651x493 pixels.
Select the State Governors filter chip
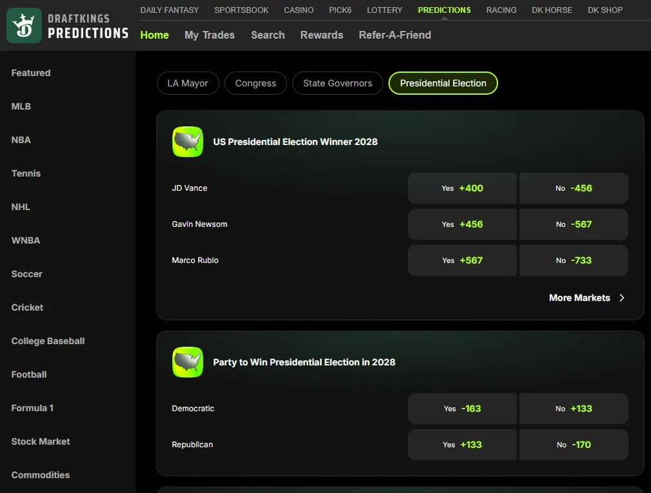pyautogui.click(x=337, y=83)
